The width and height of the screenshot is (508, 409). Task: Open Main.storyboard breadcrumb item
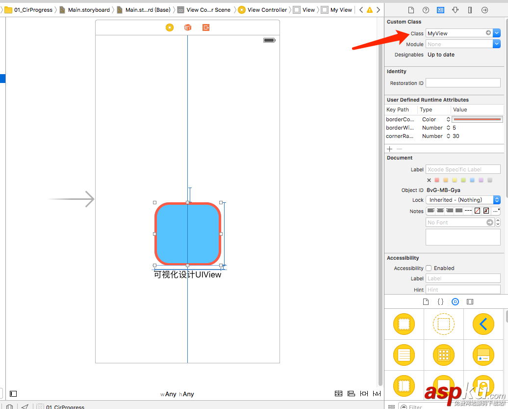tap(85, 10)
